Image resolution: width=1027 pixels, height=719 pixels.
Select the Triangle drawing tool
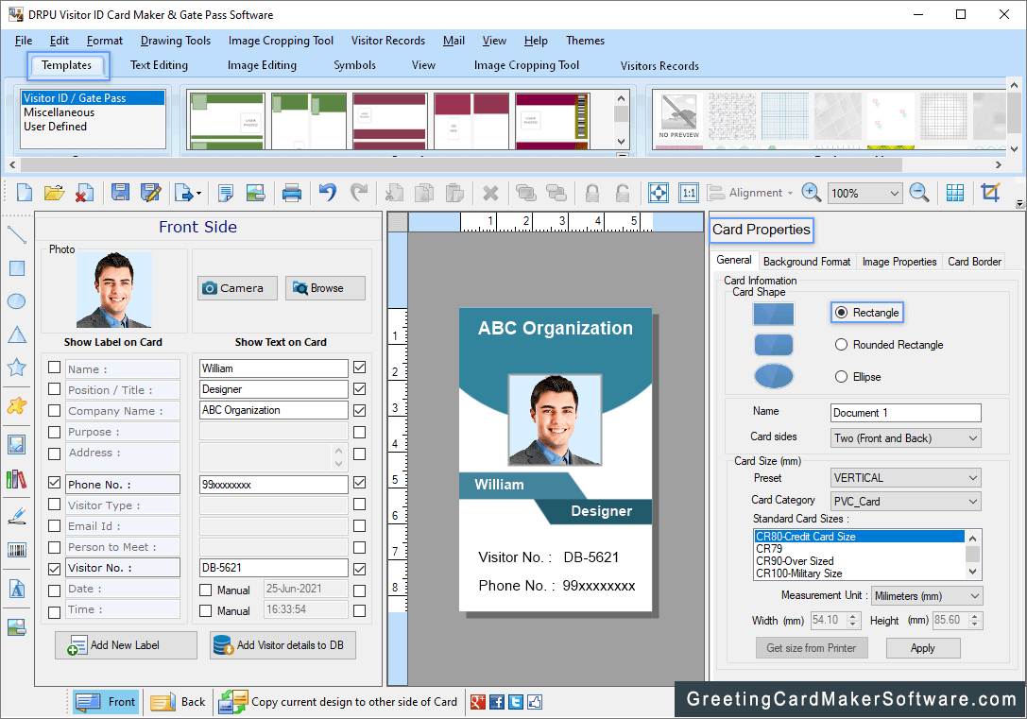pos(16,334)
